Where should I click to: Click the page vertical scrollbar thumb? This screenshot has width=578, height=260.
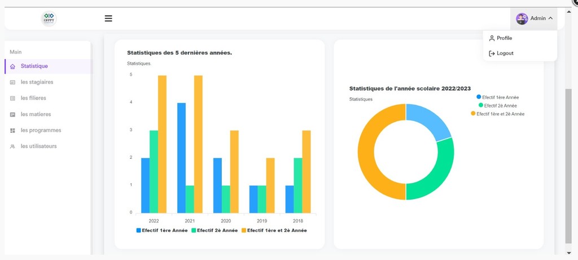click(568, 165)
